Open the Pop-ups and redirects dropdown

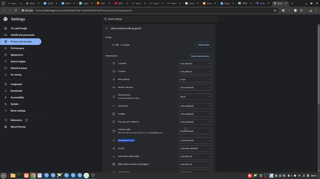(195, 122)
